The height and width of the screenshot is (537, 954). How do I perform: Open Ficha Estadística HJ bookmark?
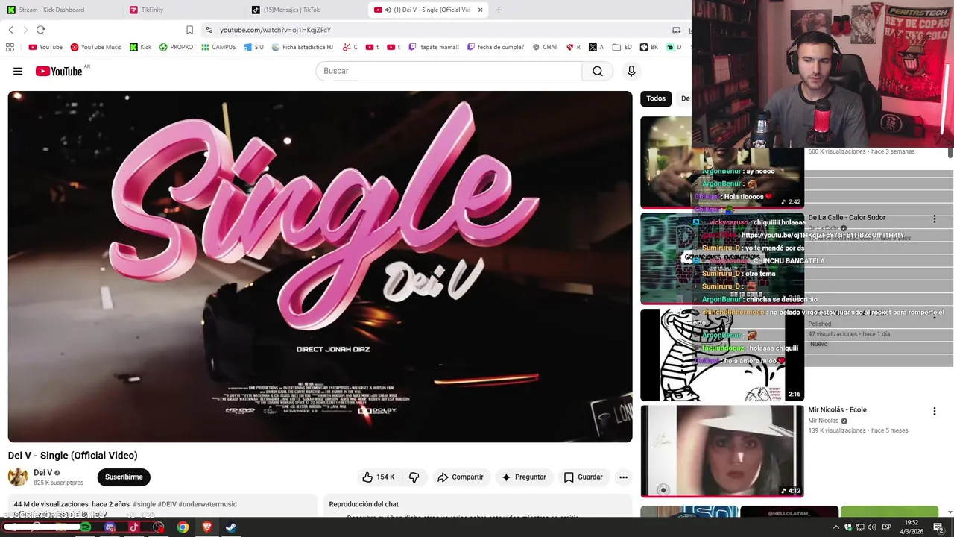pos(302,47)
